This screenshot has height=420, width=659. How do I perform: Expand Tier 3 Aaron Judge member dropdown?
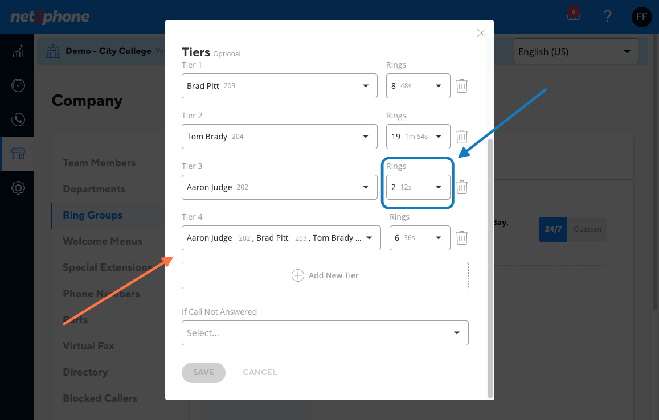pos(280,187)
